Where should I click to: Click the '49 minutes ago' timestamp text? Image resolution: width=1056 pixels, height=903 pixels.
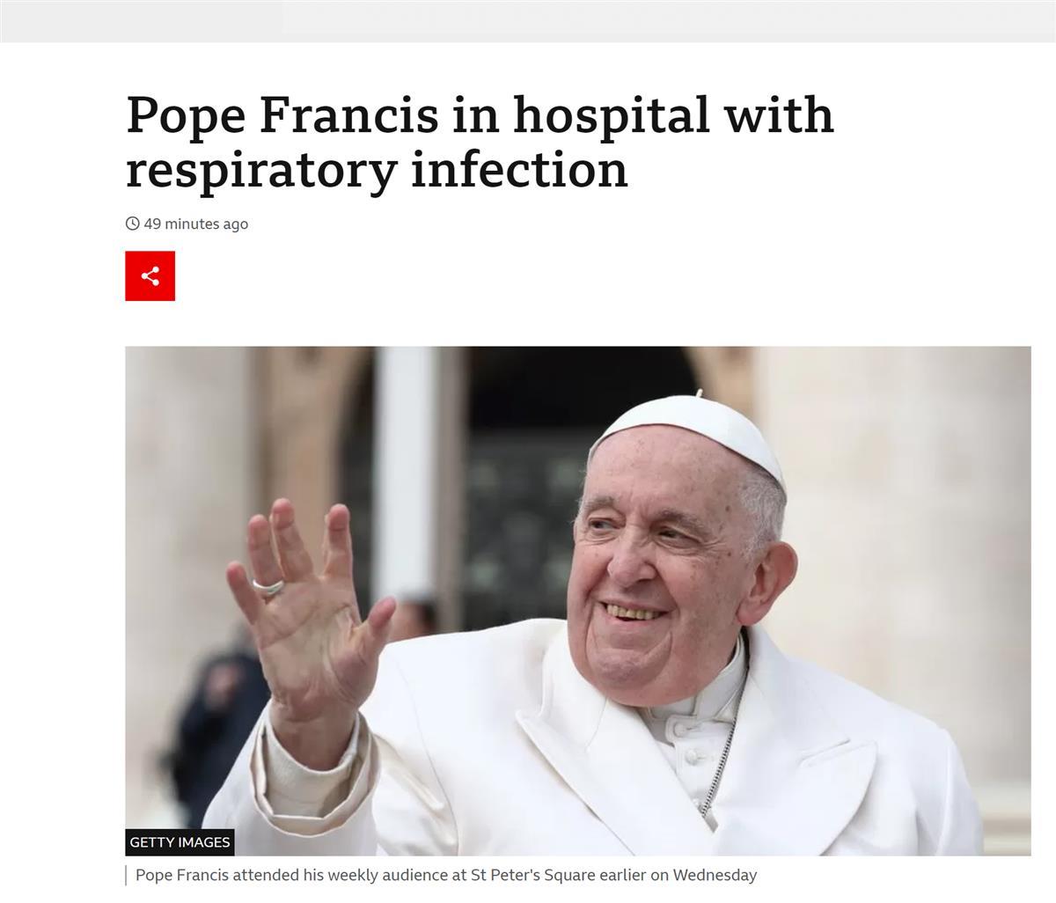click(195, 224)
